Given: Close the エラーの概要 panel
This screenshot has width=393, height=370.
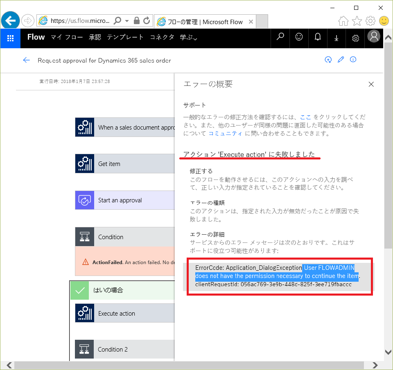Looking at the screenshot, I should [371, 84].
